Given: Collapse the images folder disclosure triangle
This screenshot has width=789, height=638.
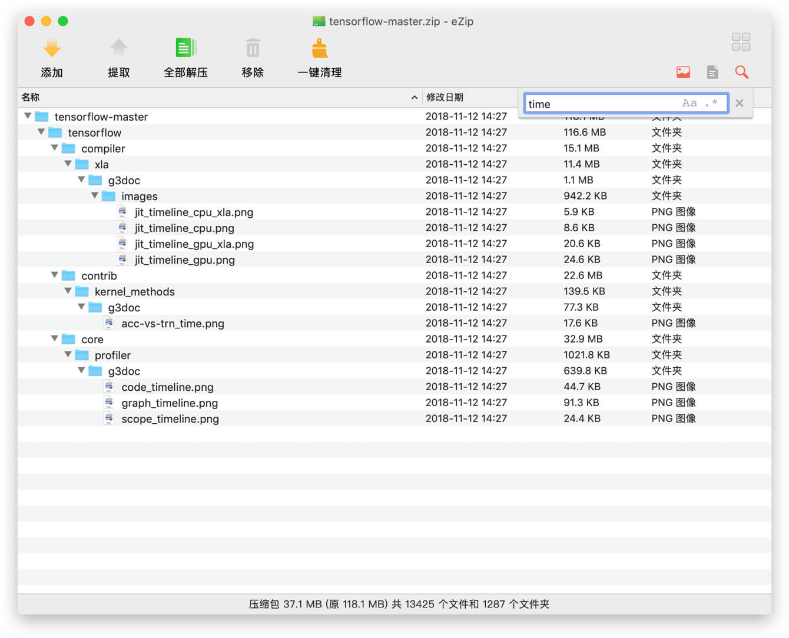Looking at the screenshot, I should (95, 195).
